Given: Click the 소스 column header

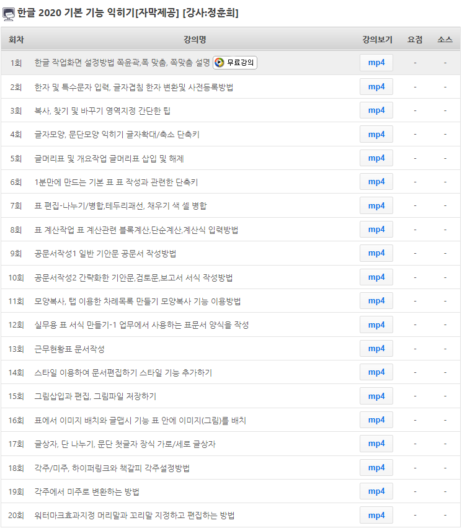Looking at the screenshot, I should click(445, 40).
